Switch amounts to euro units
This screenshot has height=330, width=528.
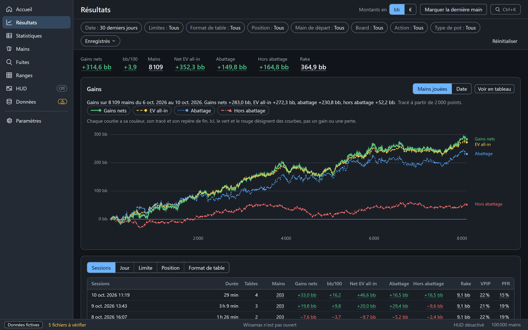click(x=410, y=10)
